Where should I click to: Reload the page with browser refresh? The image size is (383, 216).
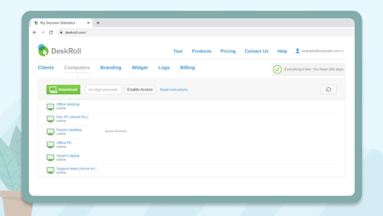[x=51, y=32]
